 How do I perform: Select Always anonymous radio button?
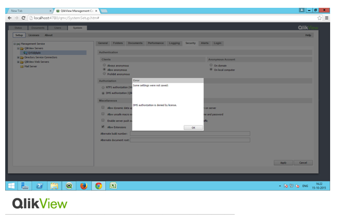104,65
